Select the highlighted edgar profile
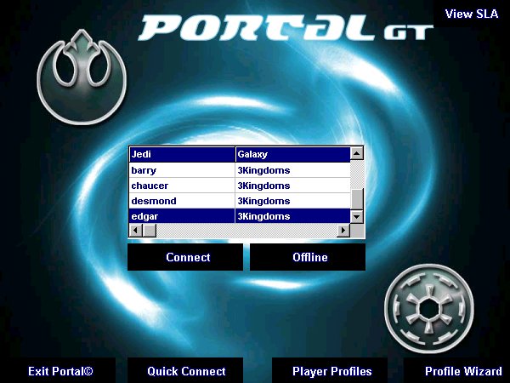 click(x=182, y=216)
